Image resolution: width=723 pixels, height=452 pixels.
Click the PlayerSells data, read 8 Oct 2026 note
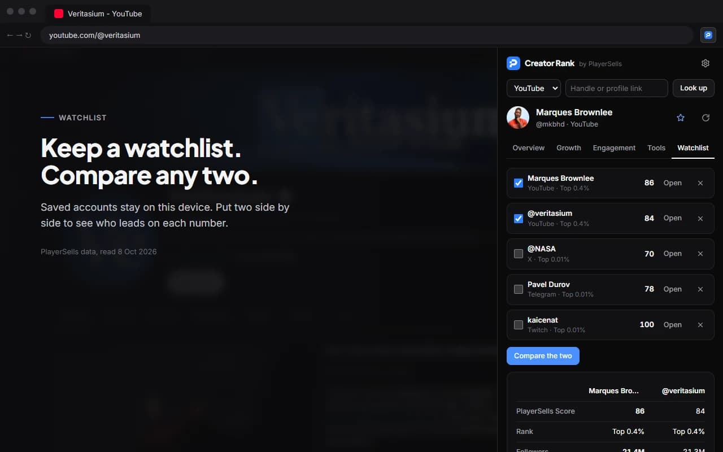tap(99, 251)
